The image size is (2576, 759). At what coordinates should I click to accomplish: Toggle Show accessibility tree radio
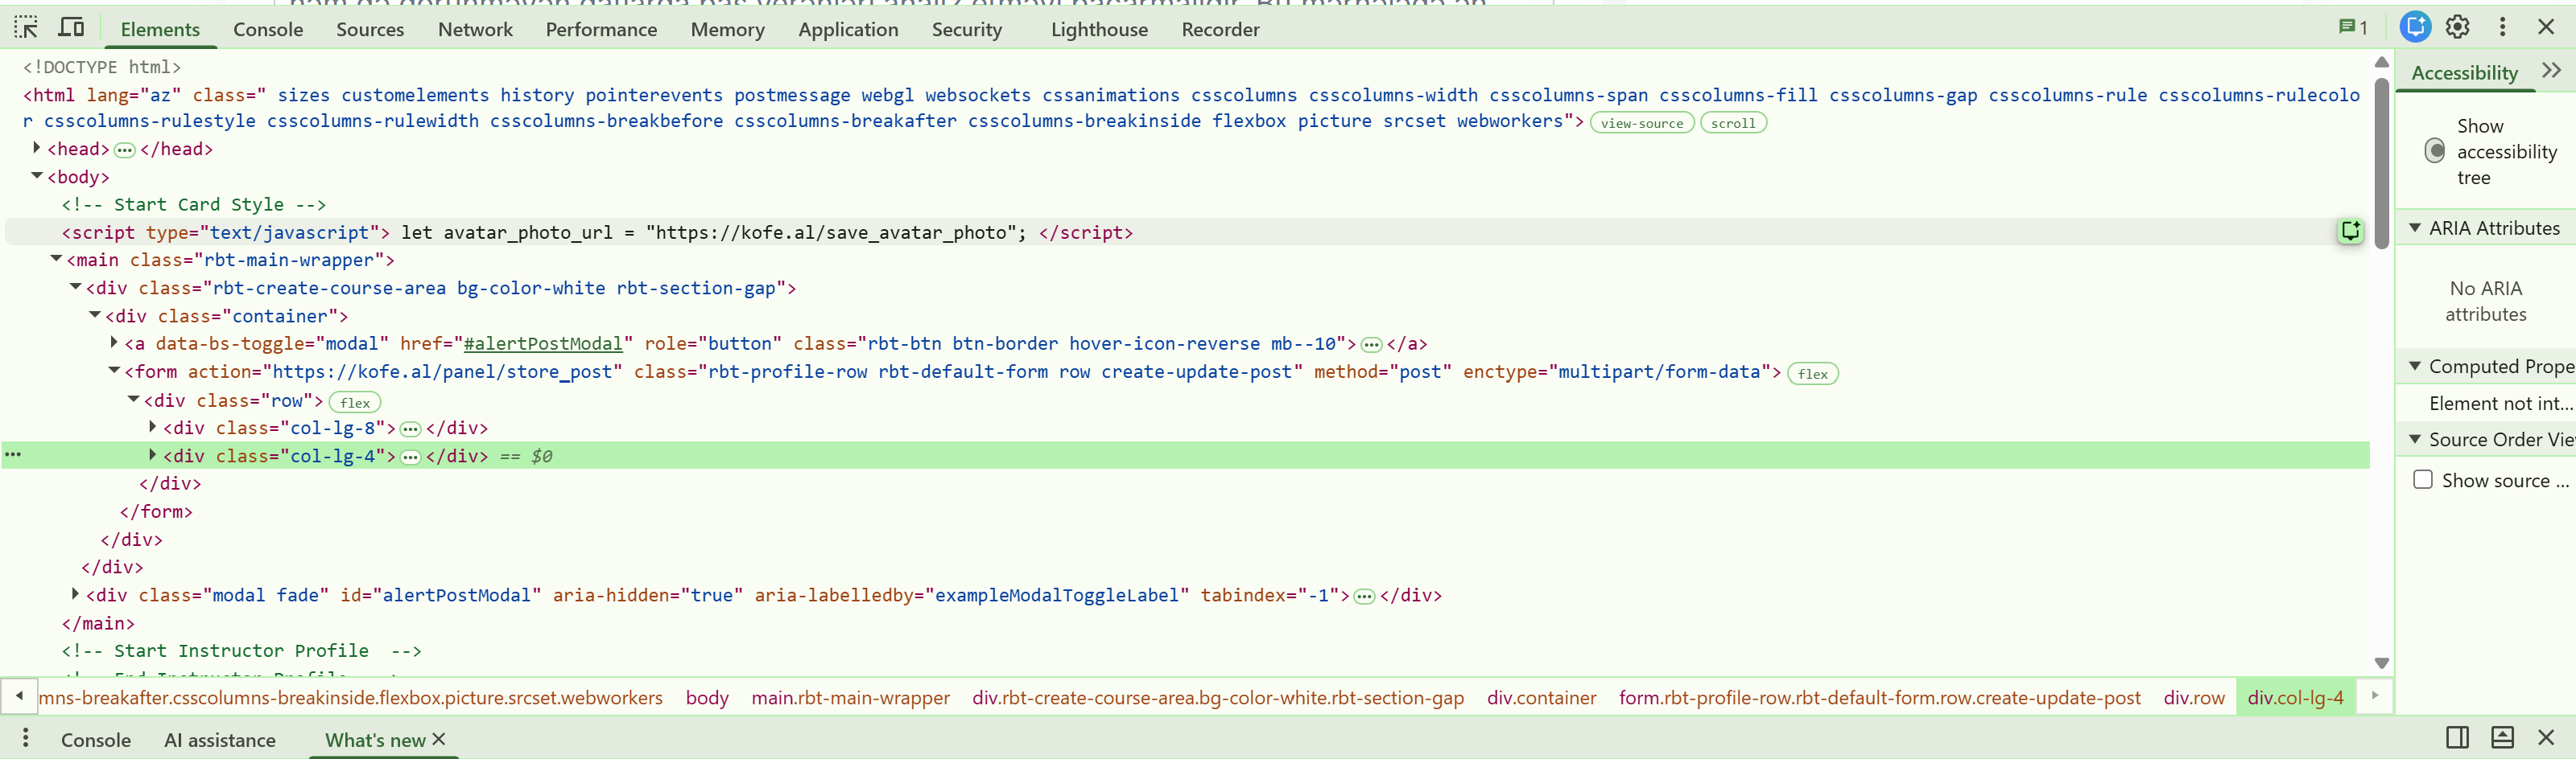(x=2435, y=151)
